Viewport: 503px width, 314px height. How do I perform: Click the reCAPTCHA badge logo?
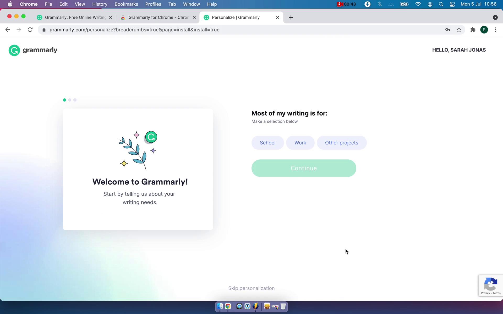pyautogui.click(x=491, y=284)
